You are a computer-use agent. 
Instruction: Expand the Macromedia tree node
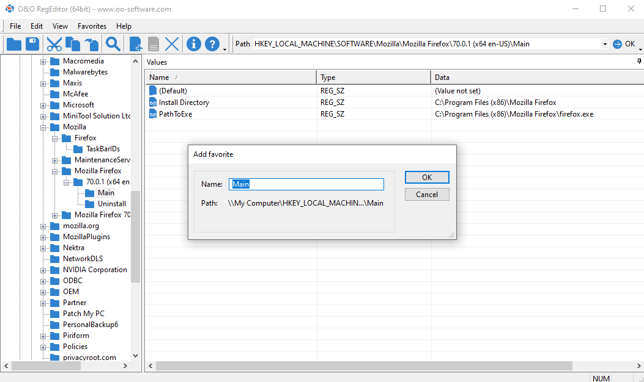43,62
